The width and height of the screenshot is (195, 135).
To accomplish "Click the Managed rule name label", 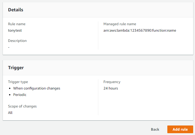I will click(120, 24).
